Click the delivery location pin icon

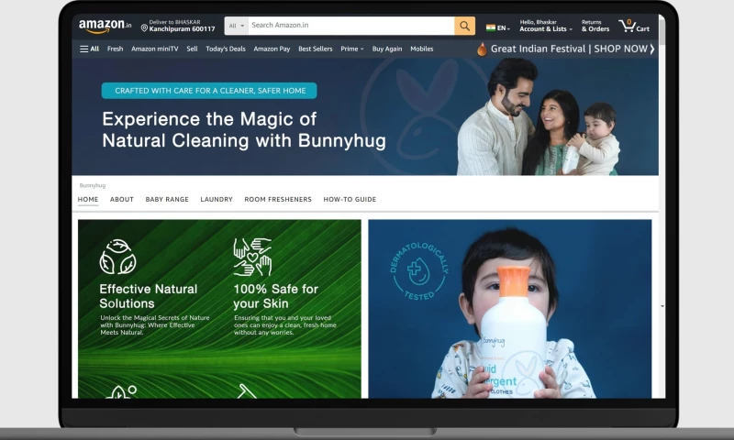144,28
